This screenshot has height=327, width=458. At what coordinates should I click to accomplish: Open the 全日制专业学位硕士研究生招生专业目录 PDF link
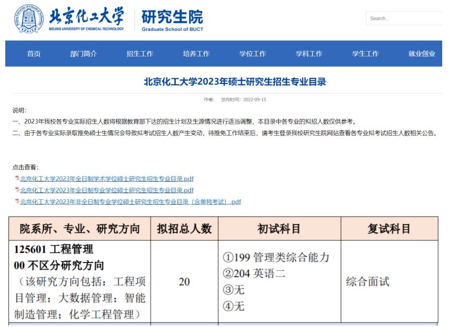tap(107, 190)
